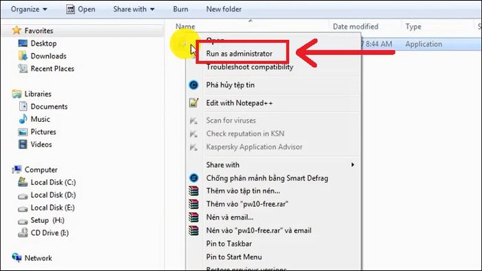Click the Local Disk (D:) drive icon
This screenshot has width=482, height=271.
23,196
